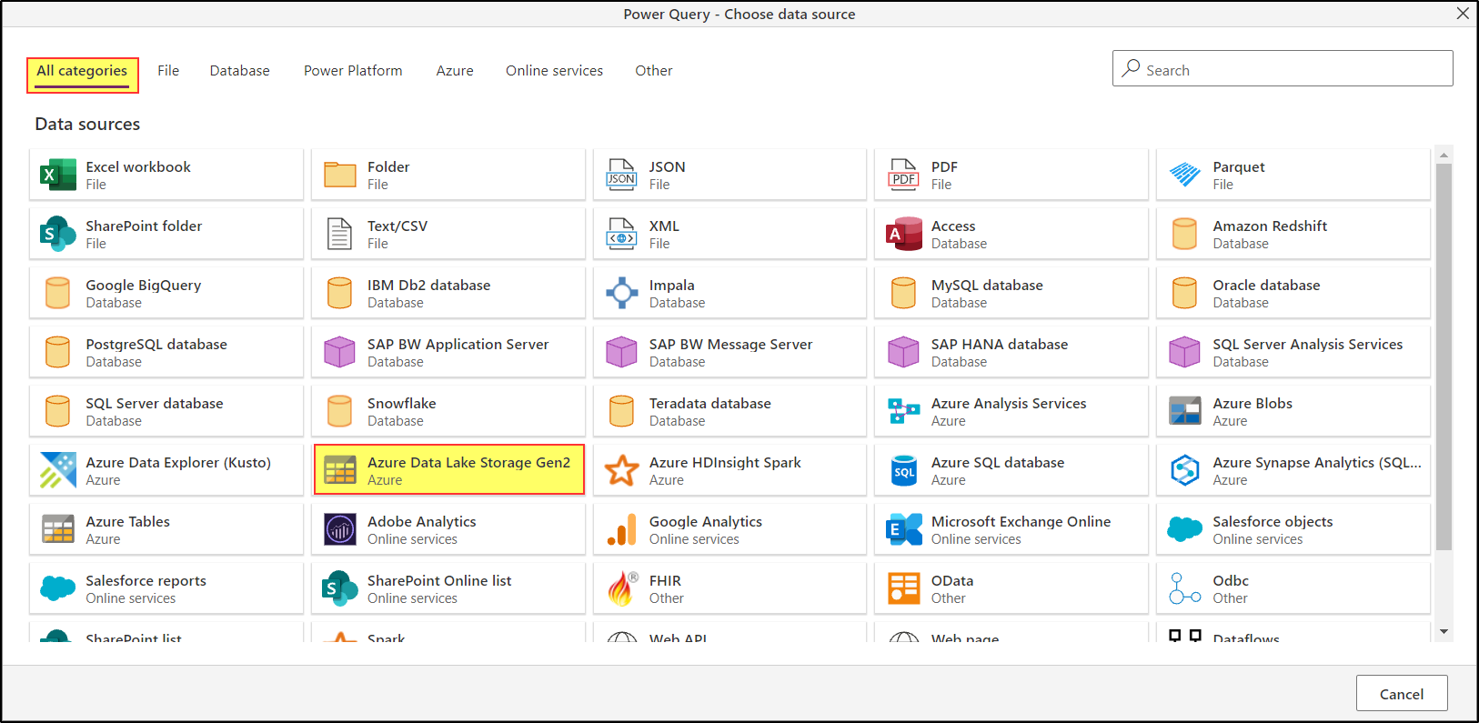The height and width of the screenshot is (723, 1479).
Task: Switch to the All categories tab
Action: (82, 71)
